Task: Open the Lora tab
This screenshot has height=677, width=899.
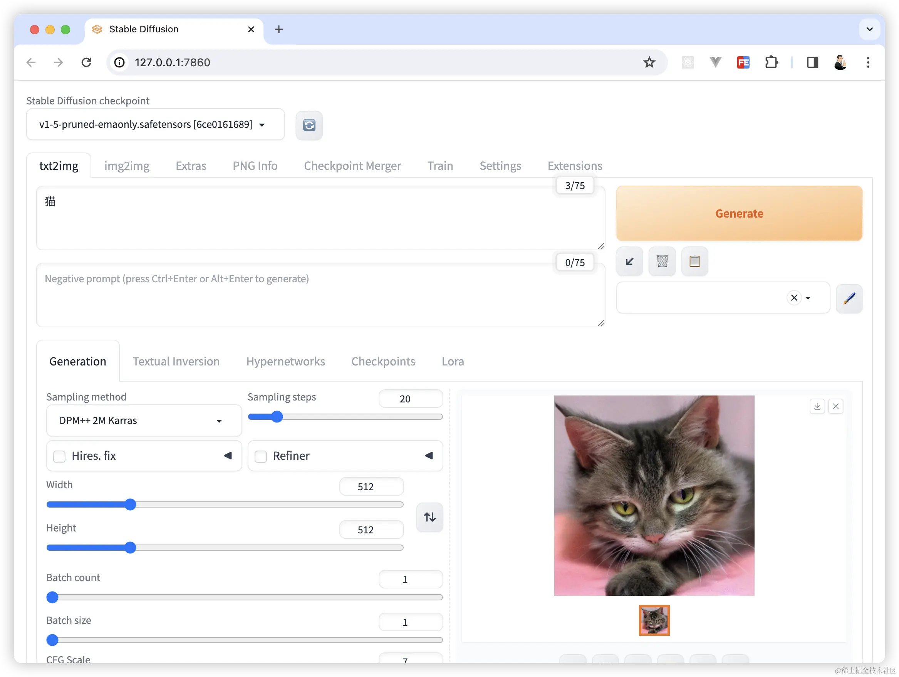Action: point(452,361)
